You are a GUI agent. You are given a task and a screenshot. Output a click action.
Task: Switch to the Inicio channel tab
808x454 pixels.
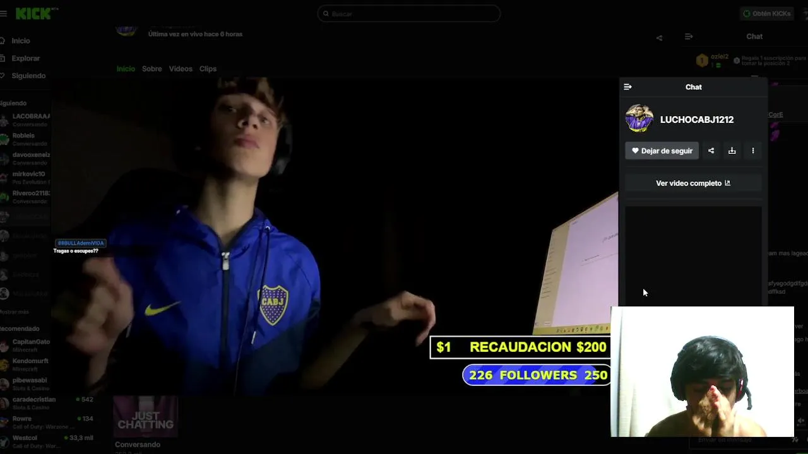pyautogui.click(x=126, y=69)
